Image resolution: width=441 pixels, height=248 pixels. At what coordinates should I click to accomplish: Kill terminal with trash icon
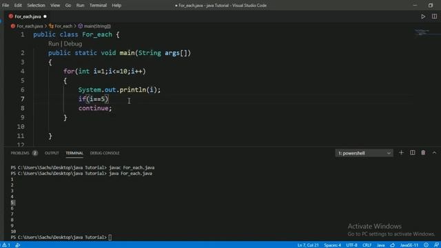pos(423,153)
